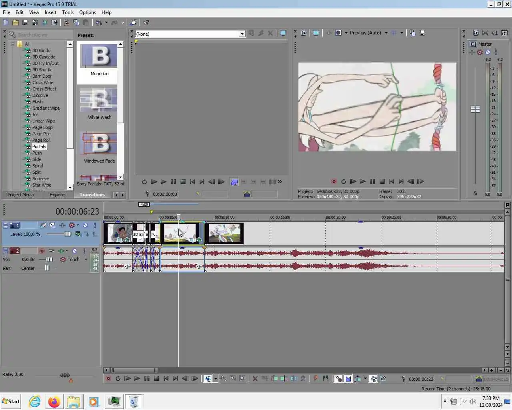Select Page Peel transition in list
Screen dimensions: 512x410
pyautogui.click(x=42, y=134)
